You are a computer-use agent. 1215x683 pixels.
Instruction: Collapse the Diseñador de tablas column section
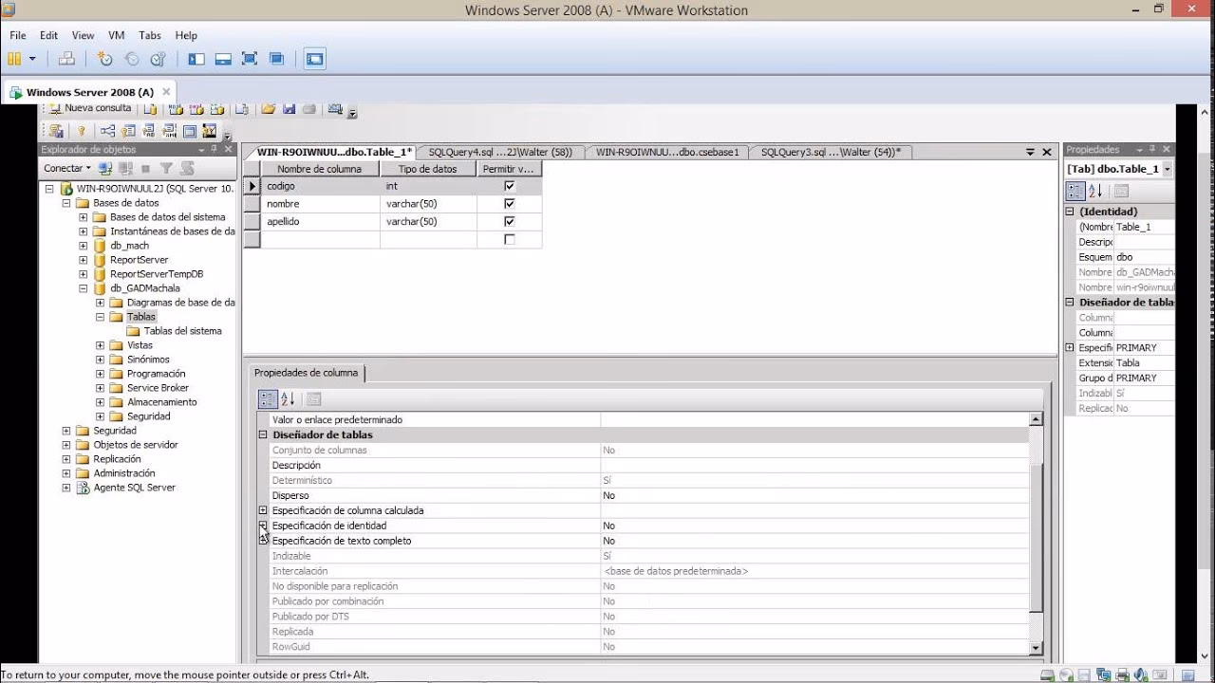pyautogui.click(x=263, y=434)
